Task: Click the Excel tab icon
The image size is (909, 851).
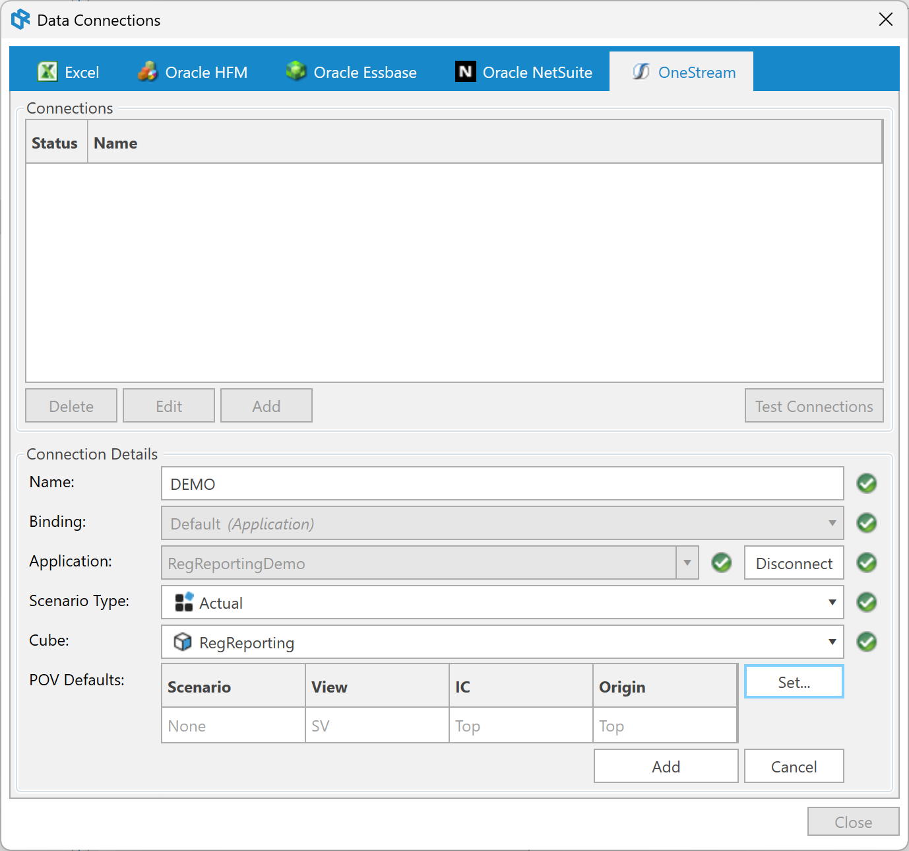Action: pos(47,71)
